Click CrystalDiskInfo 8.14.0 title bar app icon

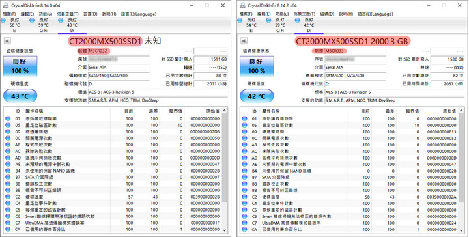coord(6,5)
